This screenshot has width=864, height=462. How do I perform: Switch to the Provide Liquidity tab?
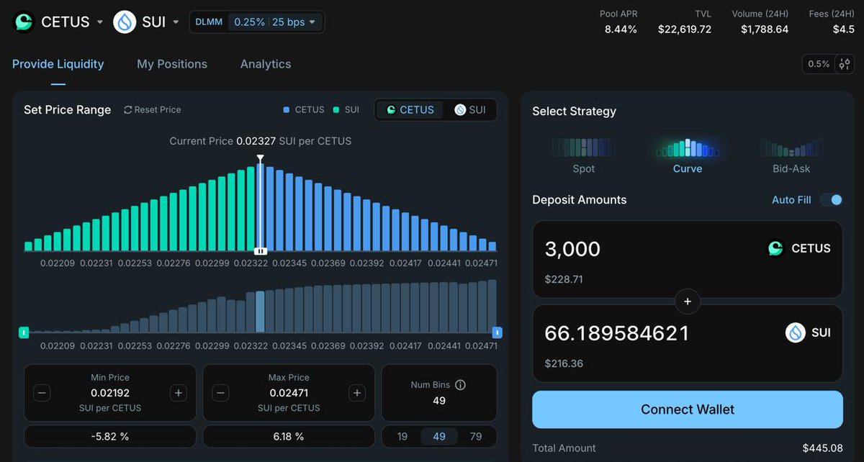pyautogui.click(x=58, y=64)
